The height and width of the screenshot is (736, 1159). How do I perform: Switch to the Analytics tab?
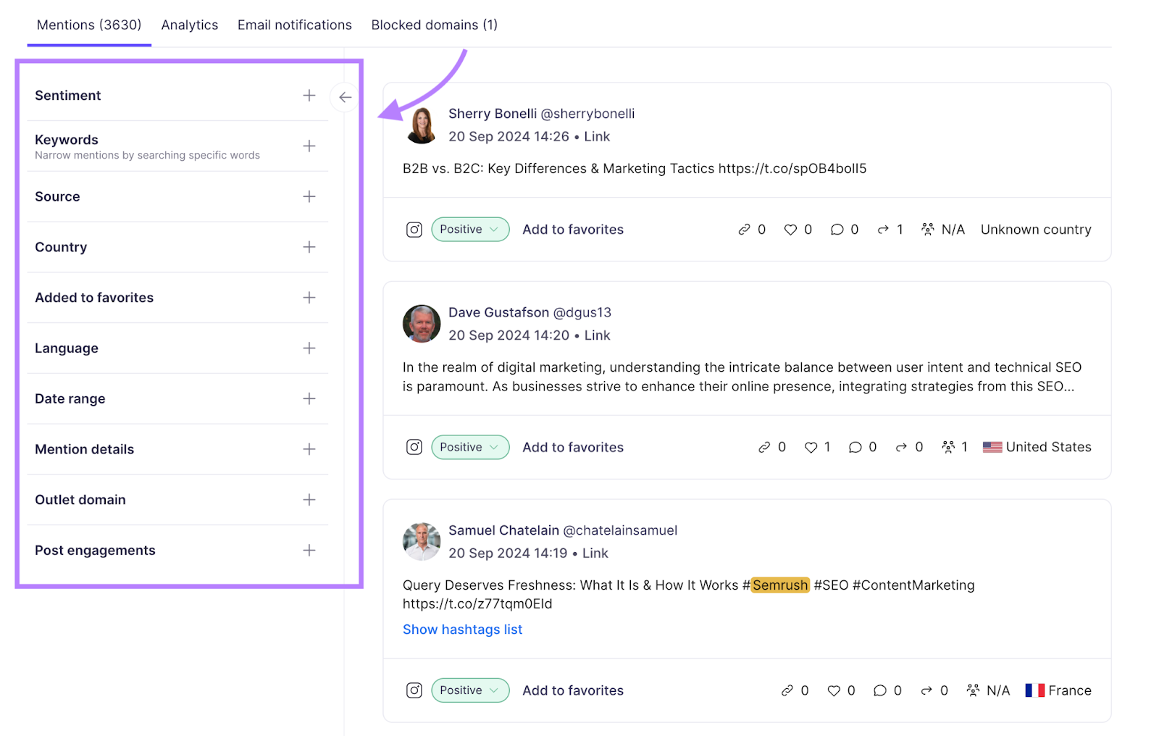coord(189,24)
